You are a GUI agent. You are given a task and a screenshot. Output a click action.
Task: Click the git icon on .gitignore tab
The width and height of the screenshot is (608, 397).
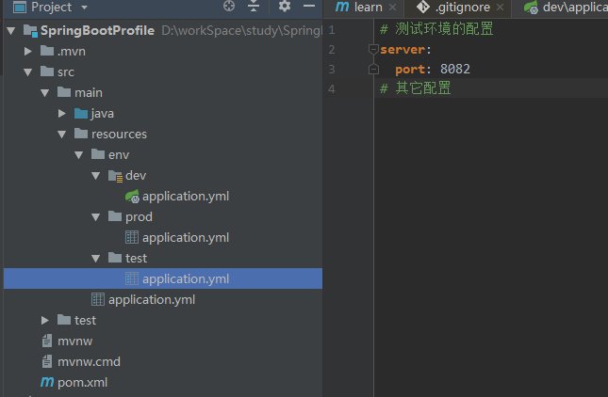pos(422,7)
